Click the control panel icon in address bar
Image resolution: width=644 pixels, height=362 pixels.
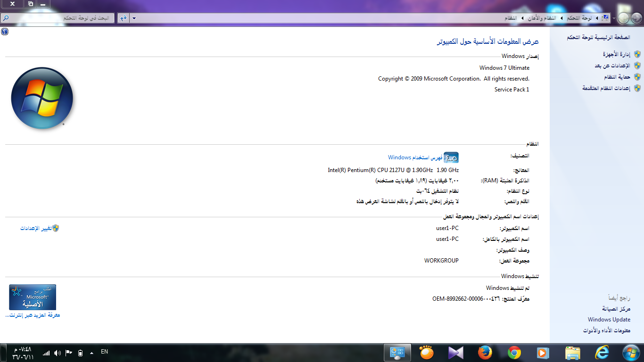(606, 18)
